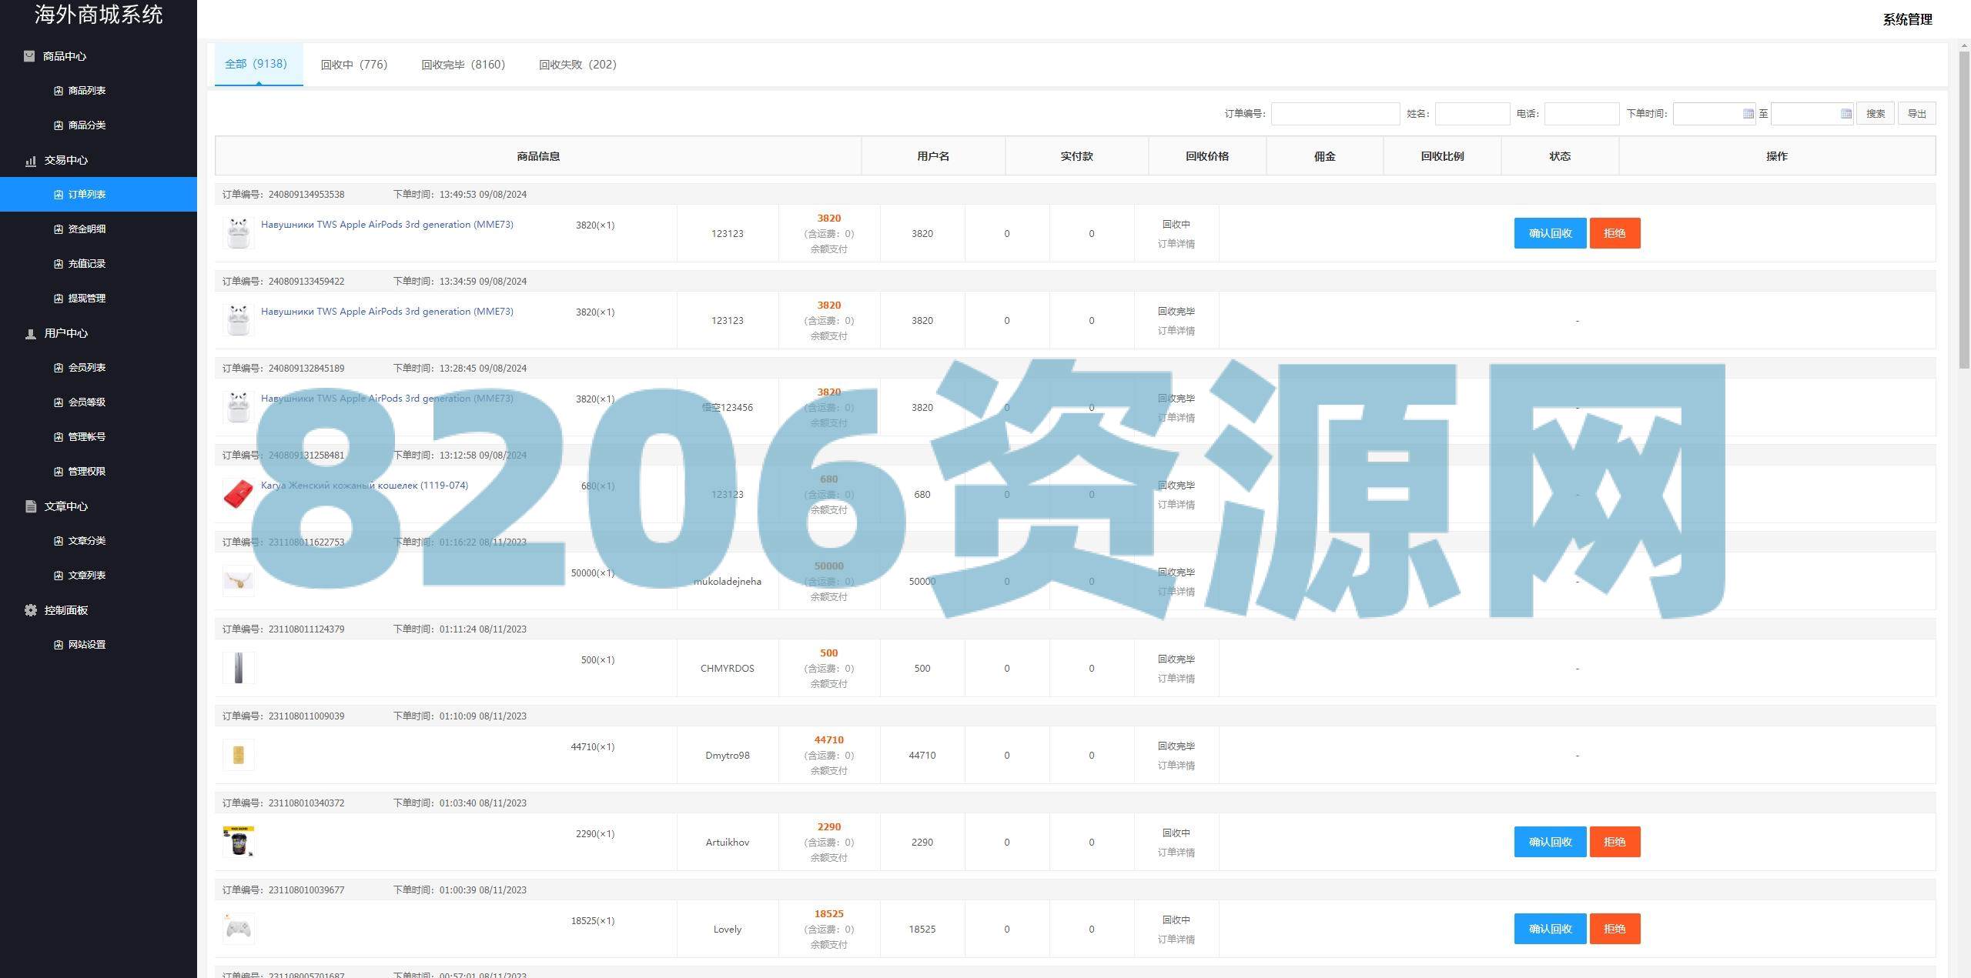
Task: Open the start date calendar icon
Action: (1748, 114)
